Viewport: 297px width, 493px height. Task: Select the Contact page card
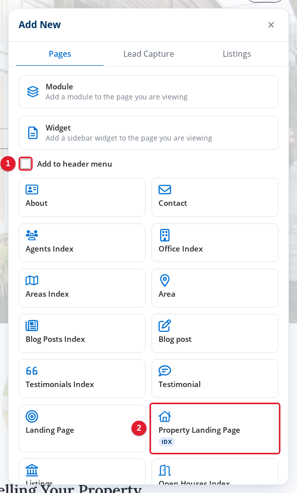click(x=215, y=197)
